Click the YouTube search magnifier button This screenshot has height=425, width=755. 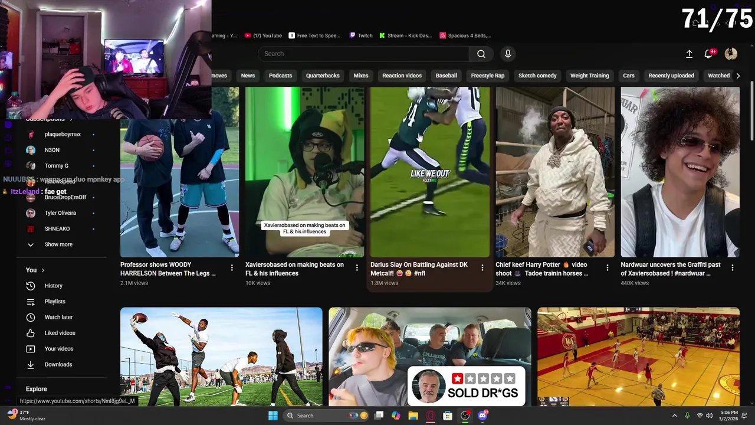481,54
